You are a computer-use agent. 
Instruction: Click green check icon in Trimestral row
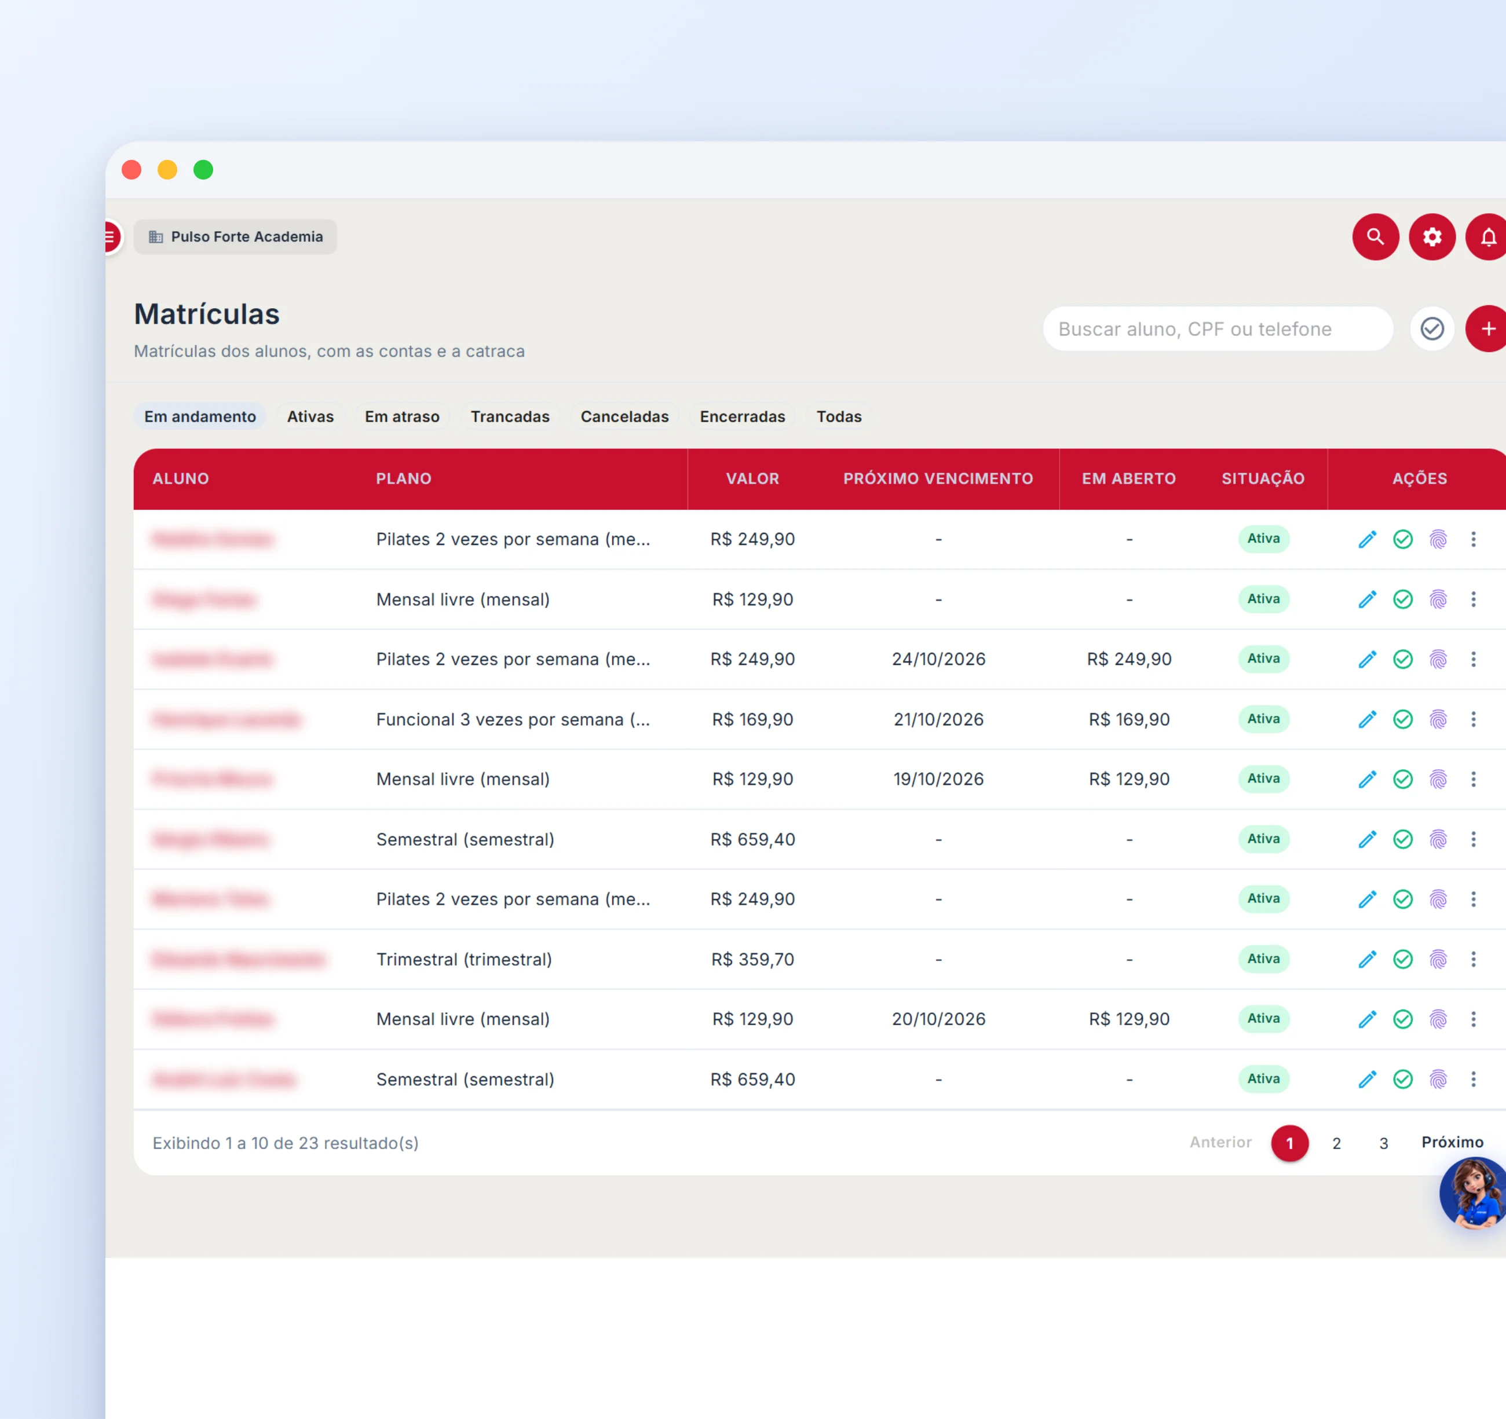coord(1402,959)
